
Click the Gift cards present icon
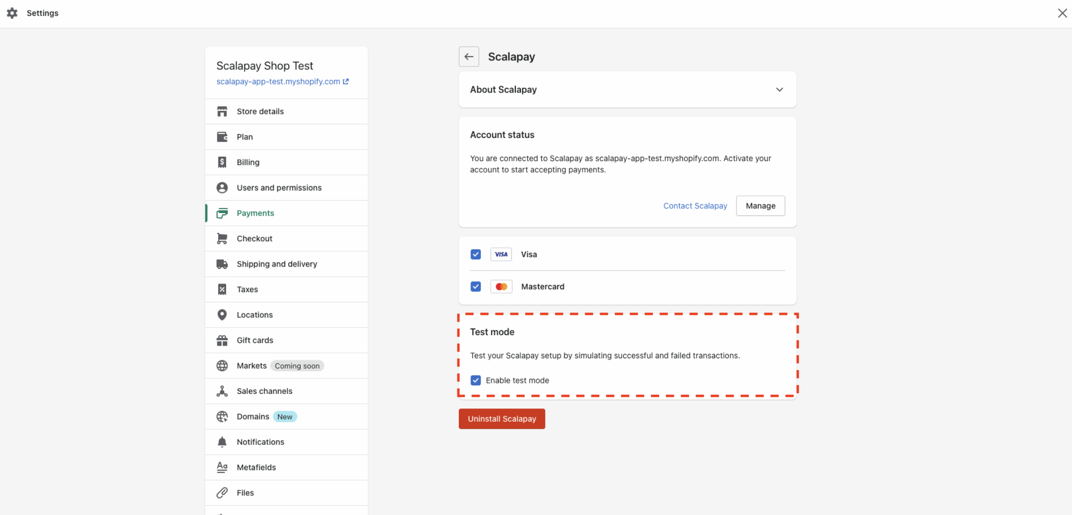pos(222,340)
